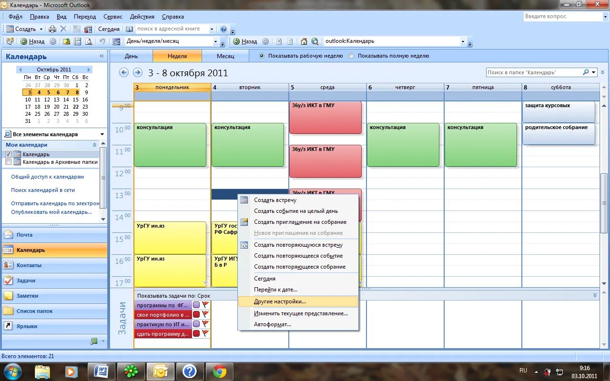This screenshot has width=610, height=381.
Task: Expand the search pane double chevron
Action: point(602,72)
